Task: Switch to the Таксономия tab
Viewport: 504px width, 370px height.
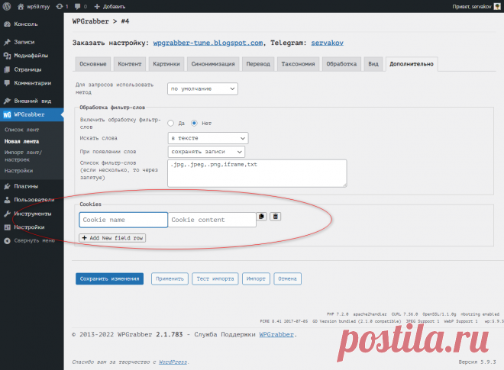Action: tap(298, 64)
